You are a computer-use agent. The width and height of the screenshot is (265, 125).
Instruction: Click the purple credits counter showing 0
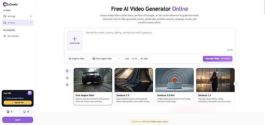tap(9, 111)
